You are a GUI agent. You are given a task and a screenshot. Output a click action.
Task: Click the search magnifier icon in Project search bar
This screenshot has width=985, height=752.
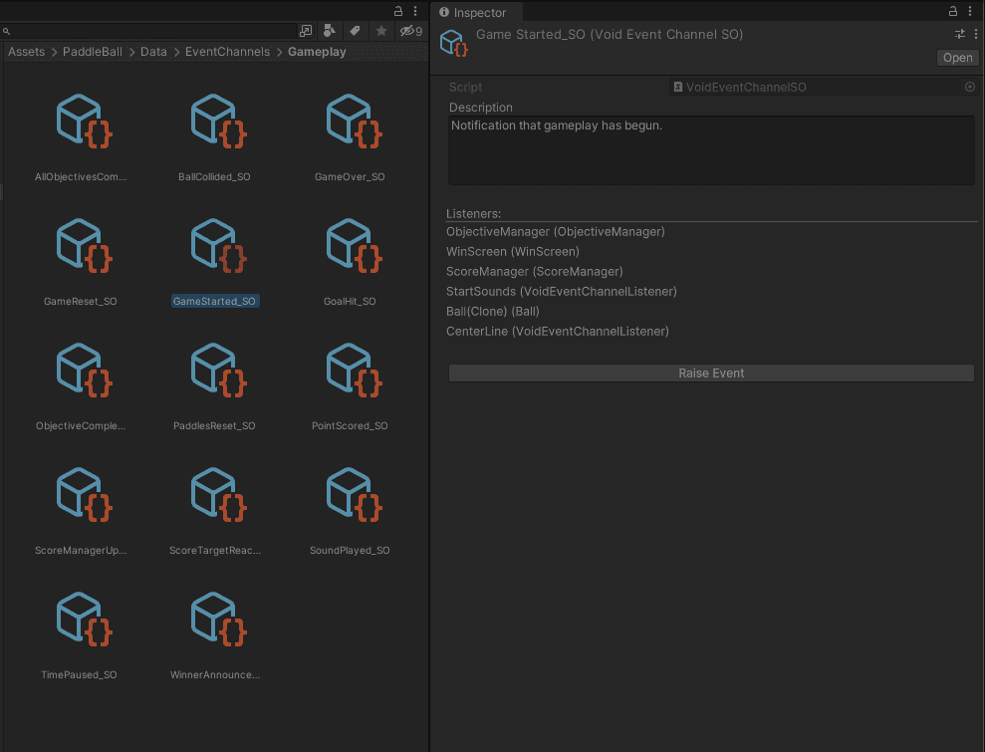pos(7,31)
